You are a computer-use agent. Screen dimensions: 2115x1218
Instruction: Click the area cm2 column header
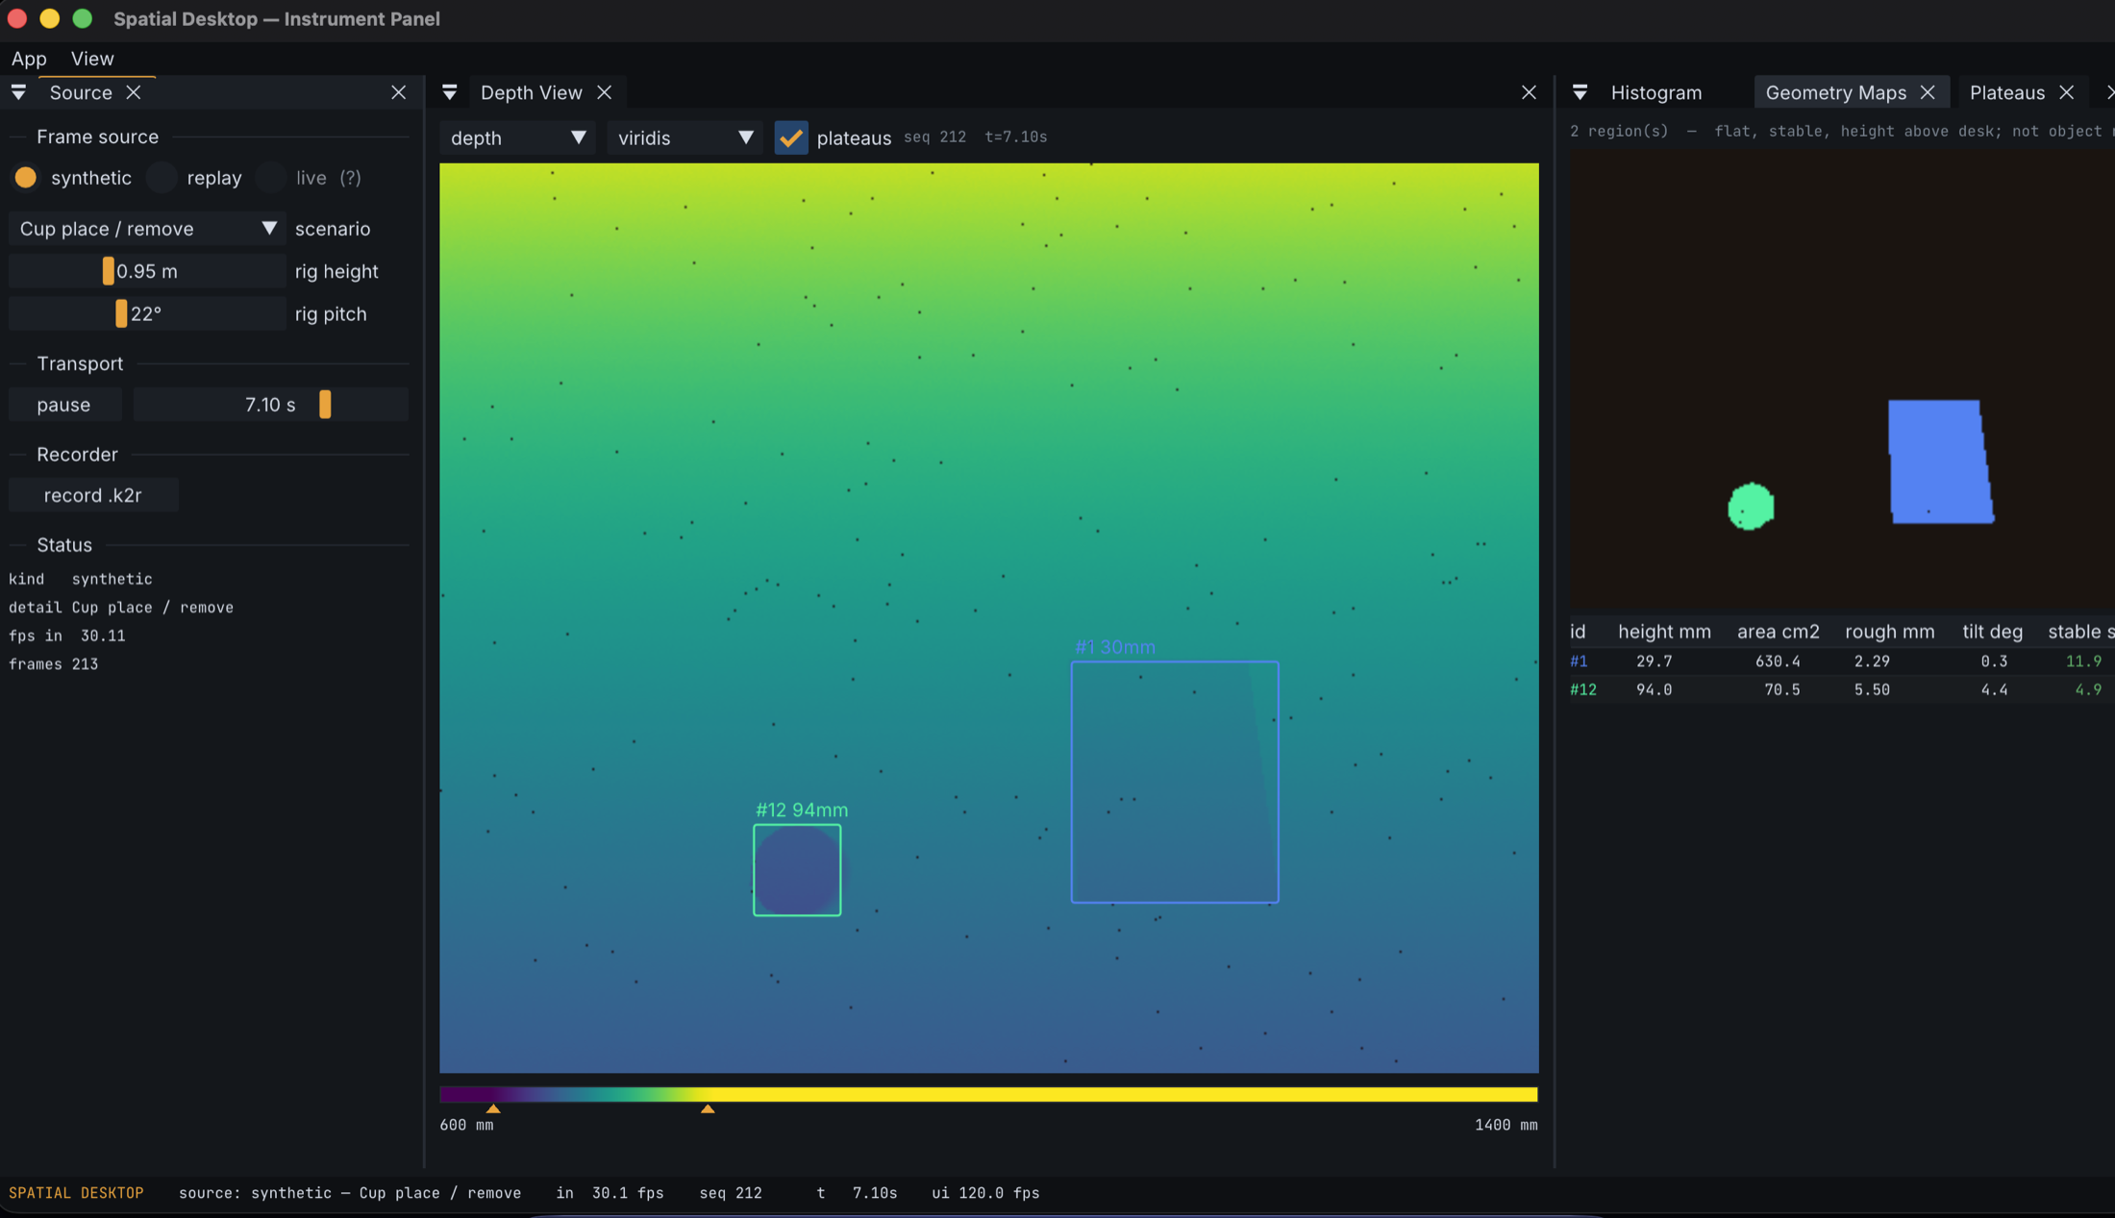[x=1778, y=632]
